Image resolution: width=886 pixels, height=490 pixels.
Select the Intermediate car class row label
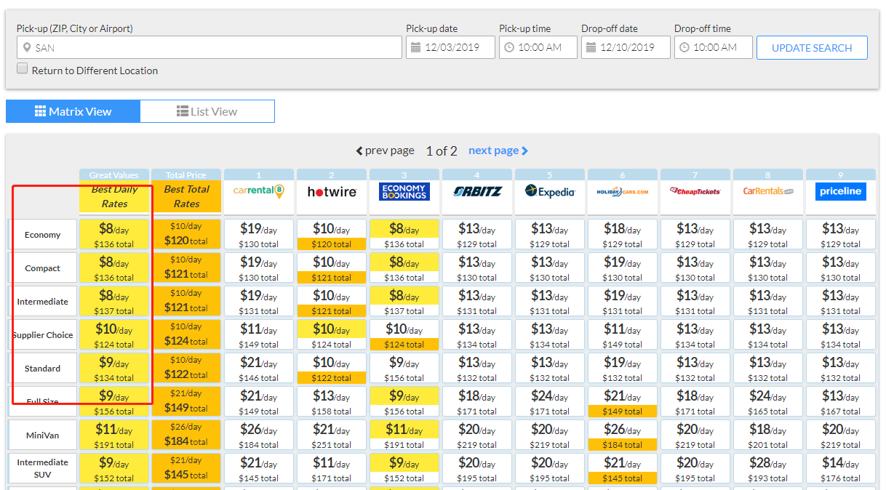click(x=42, y=302)
